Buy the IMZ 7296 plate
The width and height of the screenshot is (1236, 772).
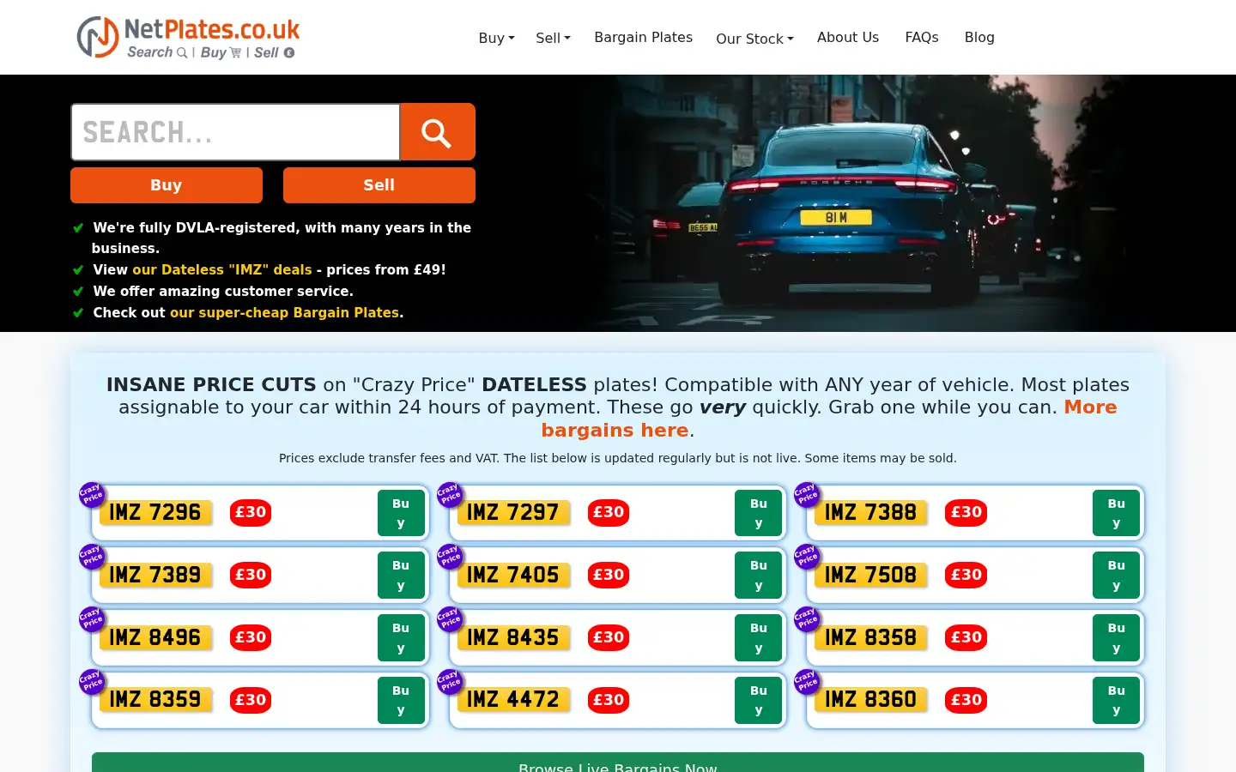[401, 513]
